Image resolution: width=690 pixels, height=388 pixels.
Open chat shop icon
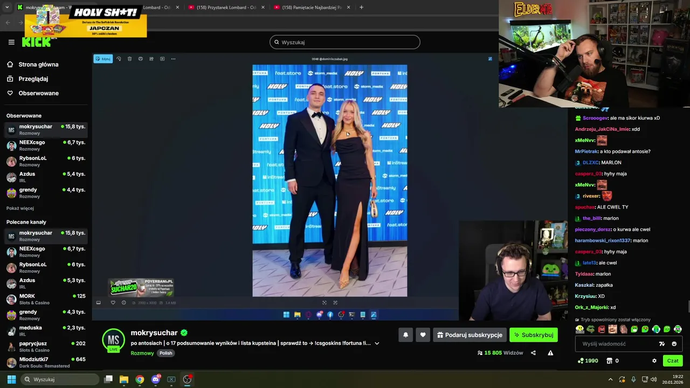[610, 361]
